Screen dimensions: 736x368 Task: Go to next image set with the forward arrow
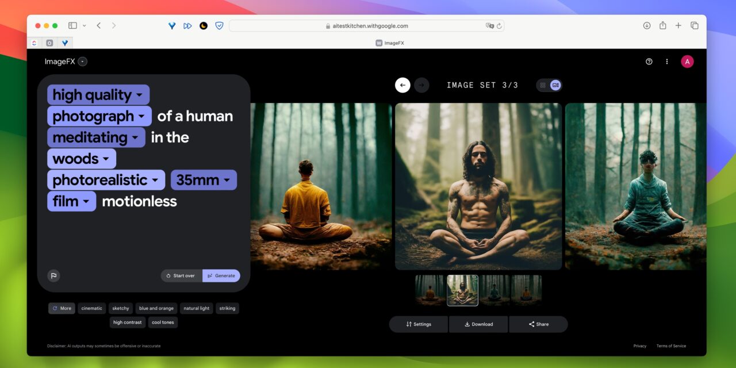421,85
